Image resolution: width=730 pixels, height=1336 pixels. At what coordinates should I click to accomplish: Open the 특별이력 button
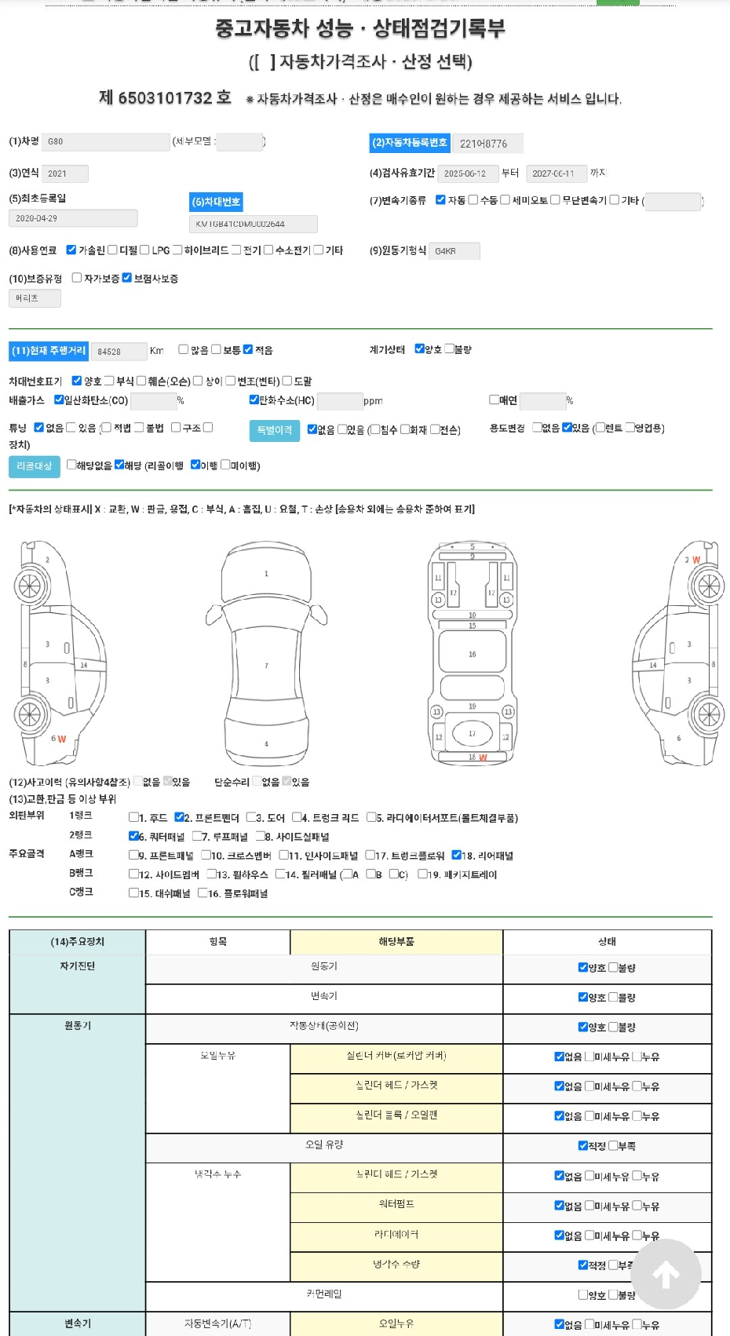(x=275, y=430)
